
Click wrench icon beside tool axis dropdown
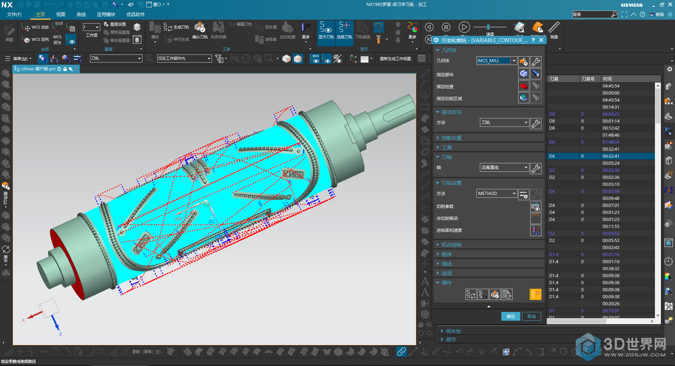pyautogui.click(x=535, y=169)
